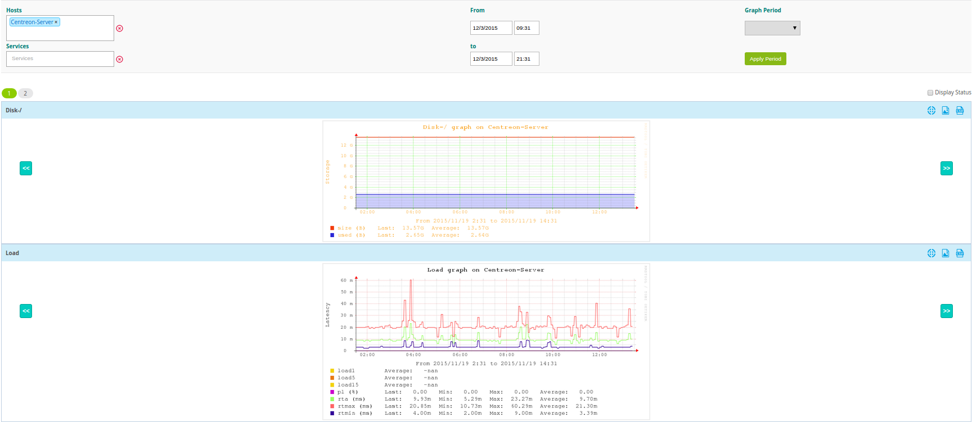Shift Disk-/ graph forward in time

(x=947, y=169)
